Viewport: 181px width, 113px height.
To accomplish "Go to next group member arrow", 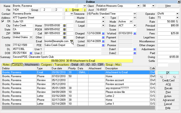I will tap(85, 10).
